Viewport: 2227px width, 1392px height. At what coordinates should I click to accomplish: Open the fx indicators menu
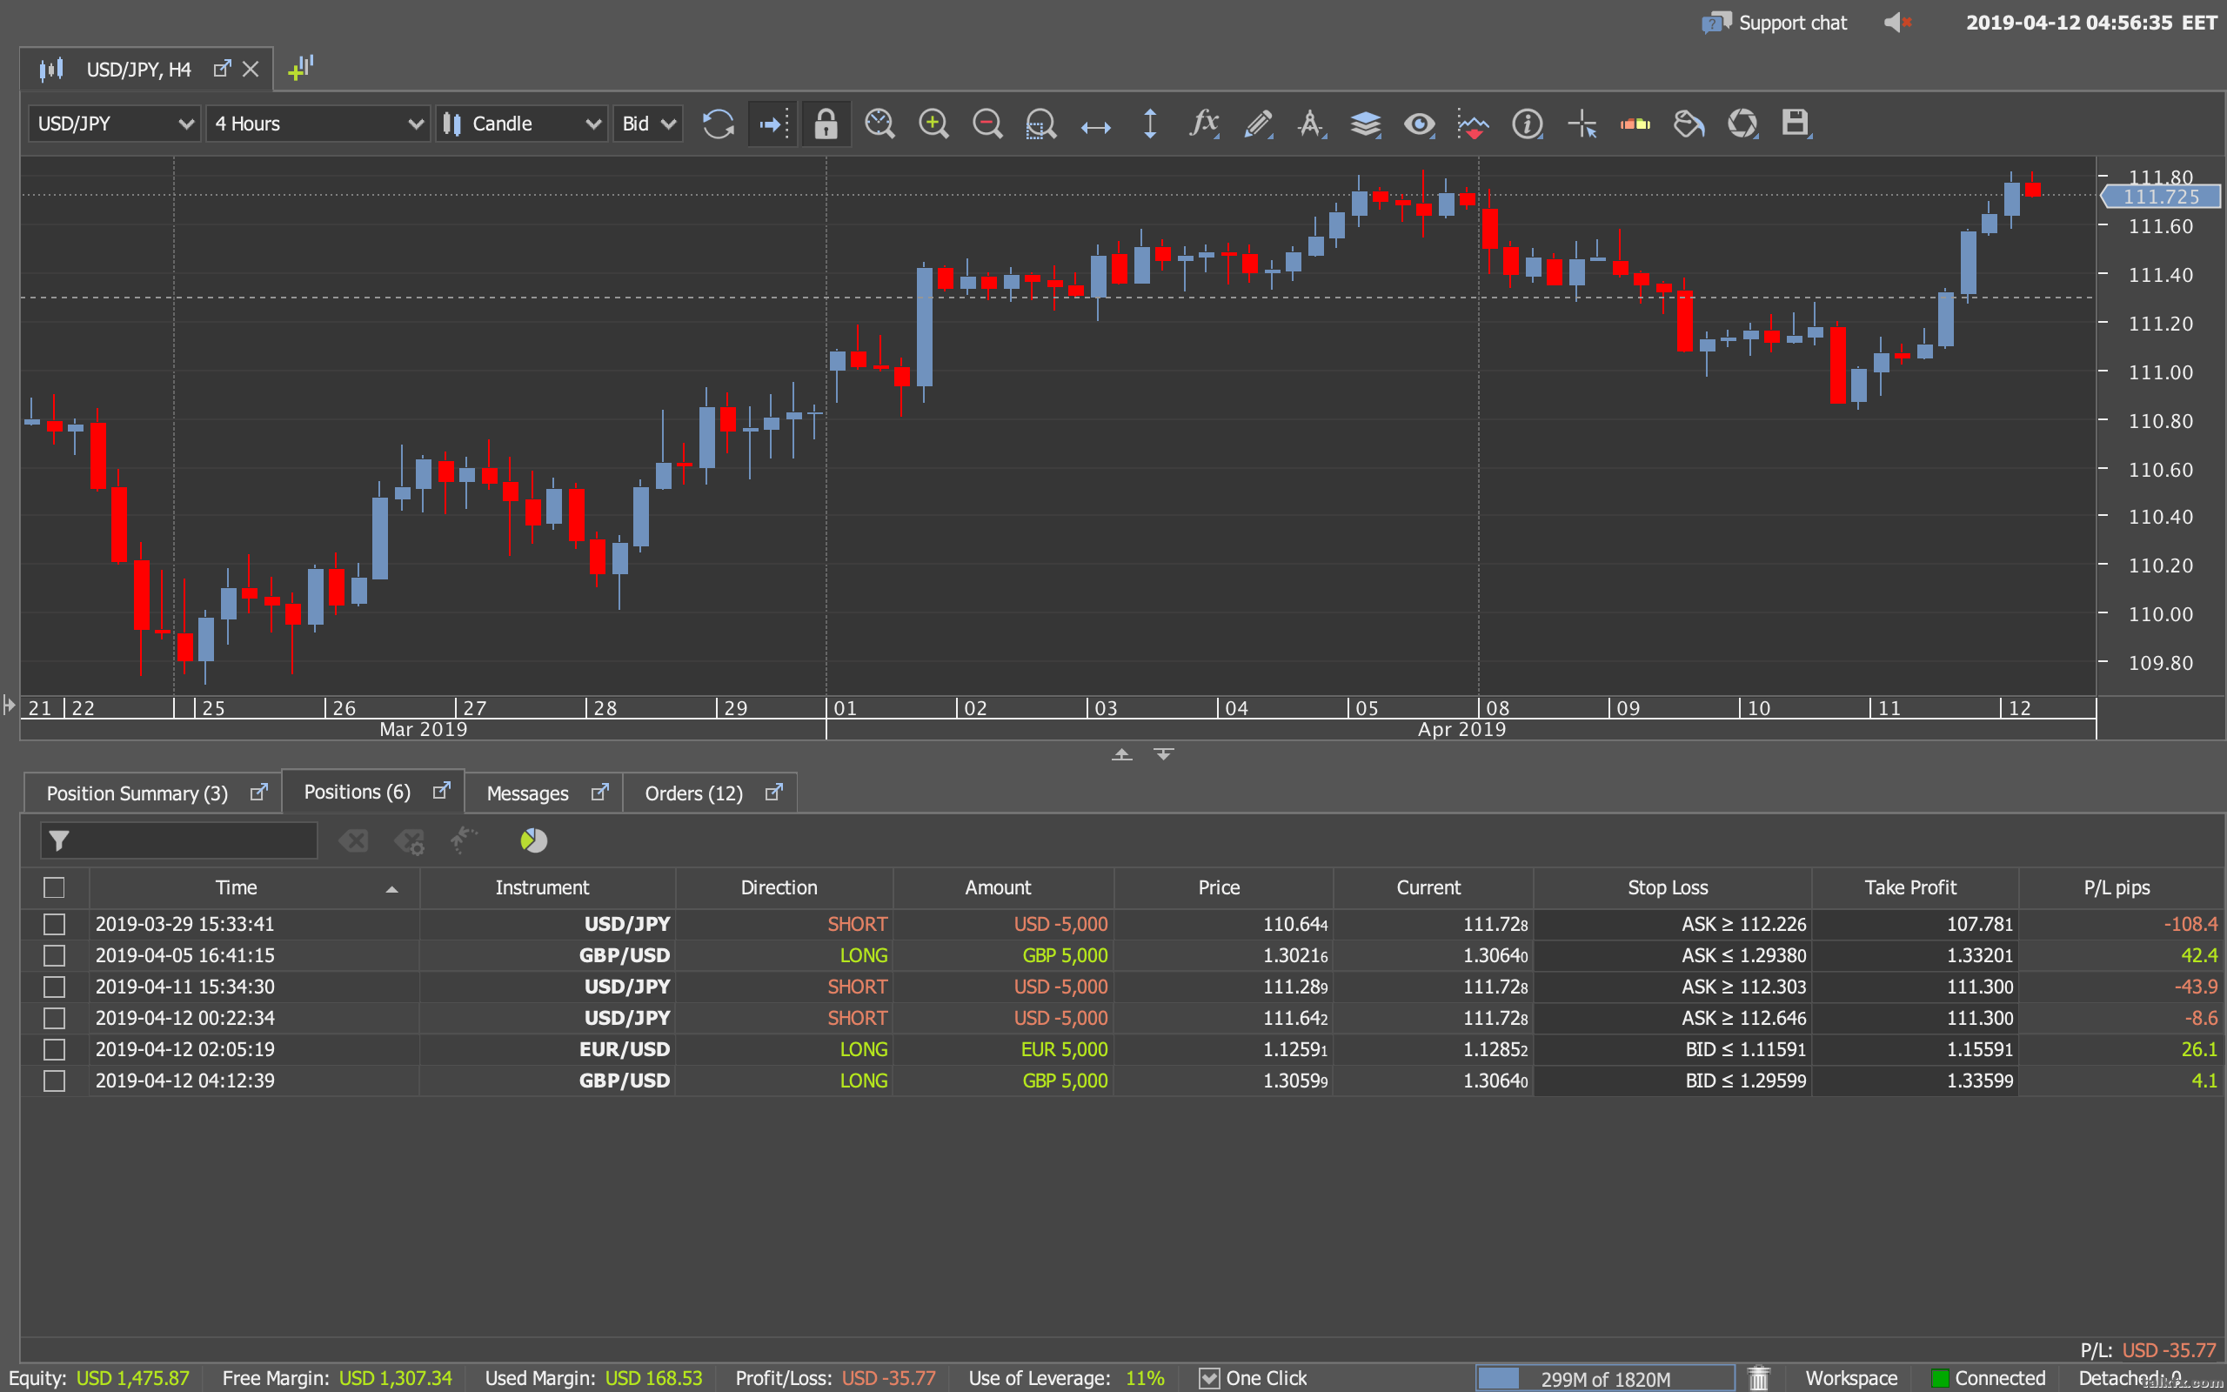coord(1204,124)
